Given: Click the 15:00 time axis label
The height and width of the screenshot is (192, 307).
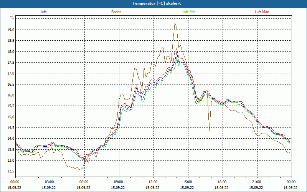Looking at the screenshot, I should tap(188, 182).
